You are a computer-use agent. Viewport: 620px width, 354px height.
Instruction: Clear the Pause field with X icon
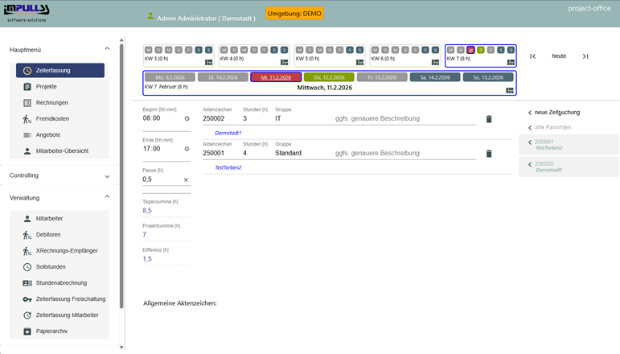pyautogui.click(x=186, y=179)
